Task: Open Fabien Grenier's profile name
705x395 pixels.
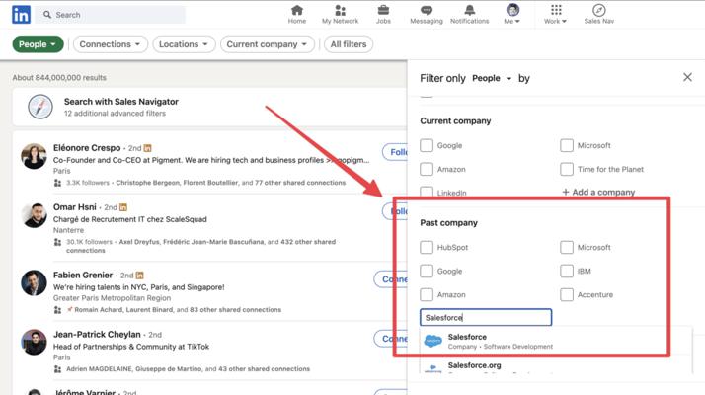Action: [x=83, y=275]
